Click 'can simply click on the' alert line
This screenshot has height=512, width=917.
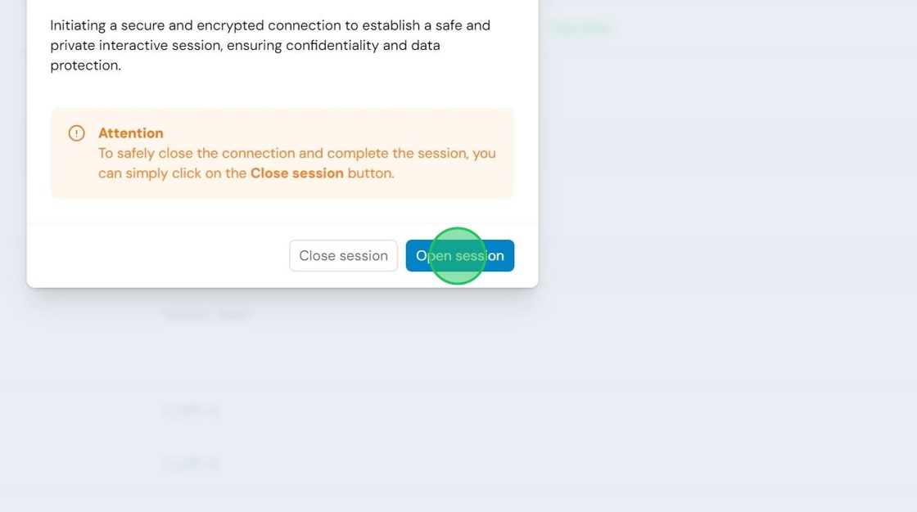pos(173,173)
